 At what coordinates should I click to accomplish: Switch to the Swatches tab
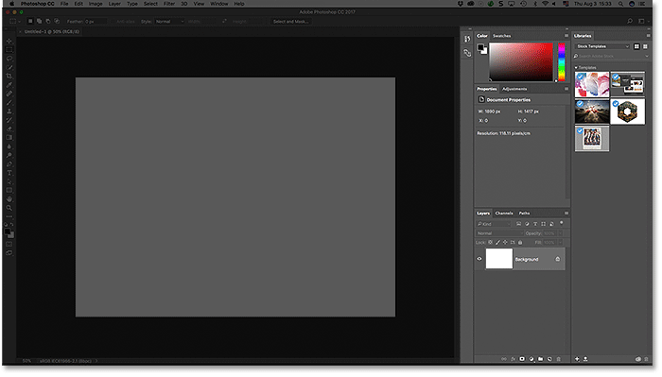pyautogui.click(x=502, y=36)
